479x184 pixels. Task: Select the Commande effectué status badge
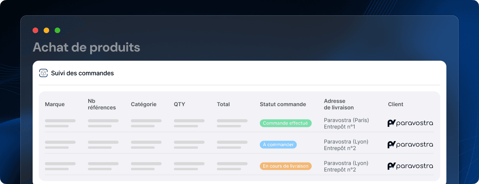click(x=286, y=123)
